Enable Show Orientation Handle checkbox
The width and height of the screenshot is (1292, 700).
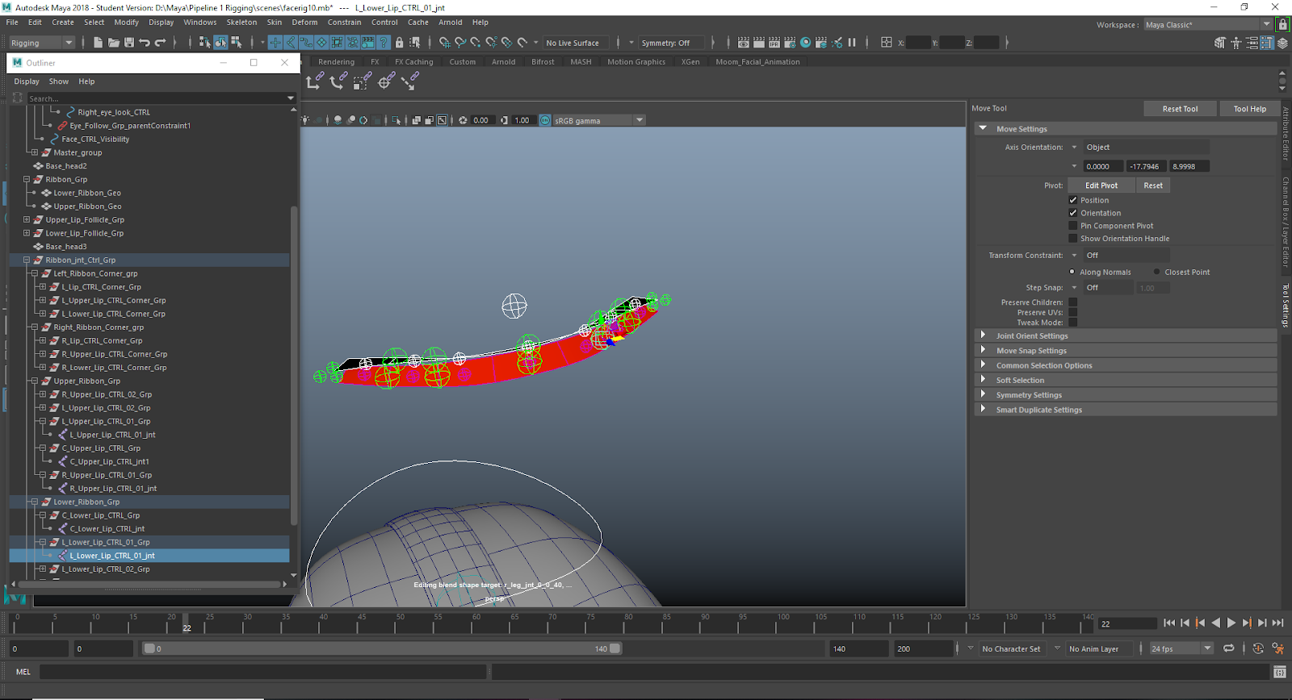coord(1073,239)
